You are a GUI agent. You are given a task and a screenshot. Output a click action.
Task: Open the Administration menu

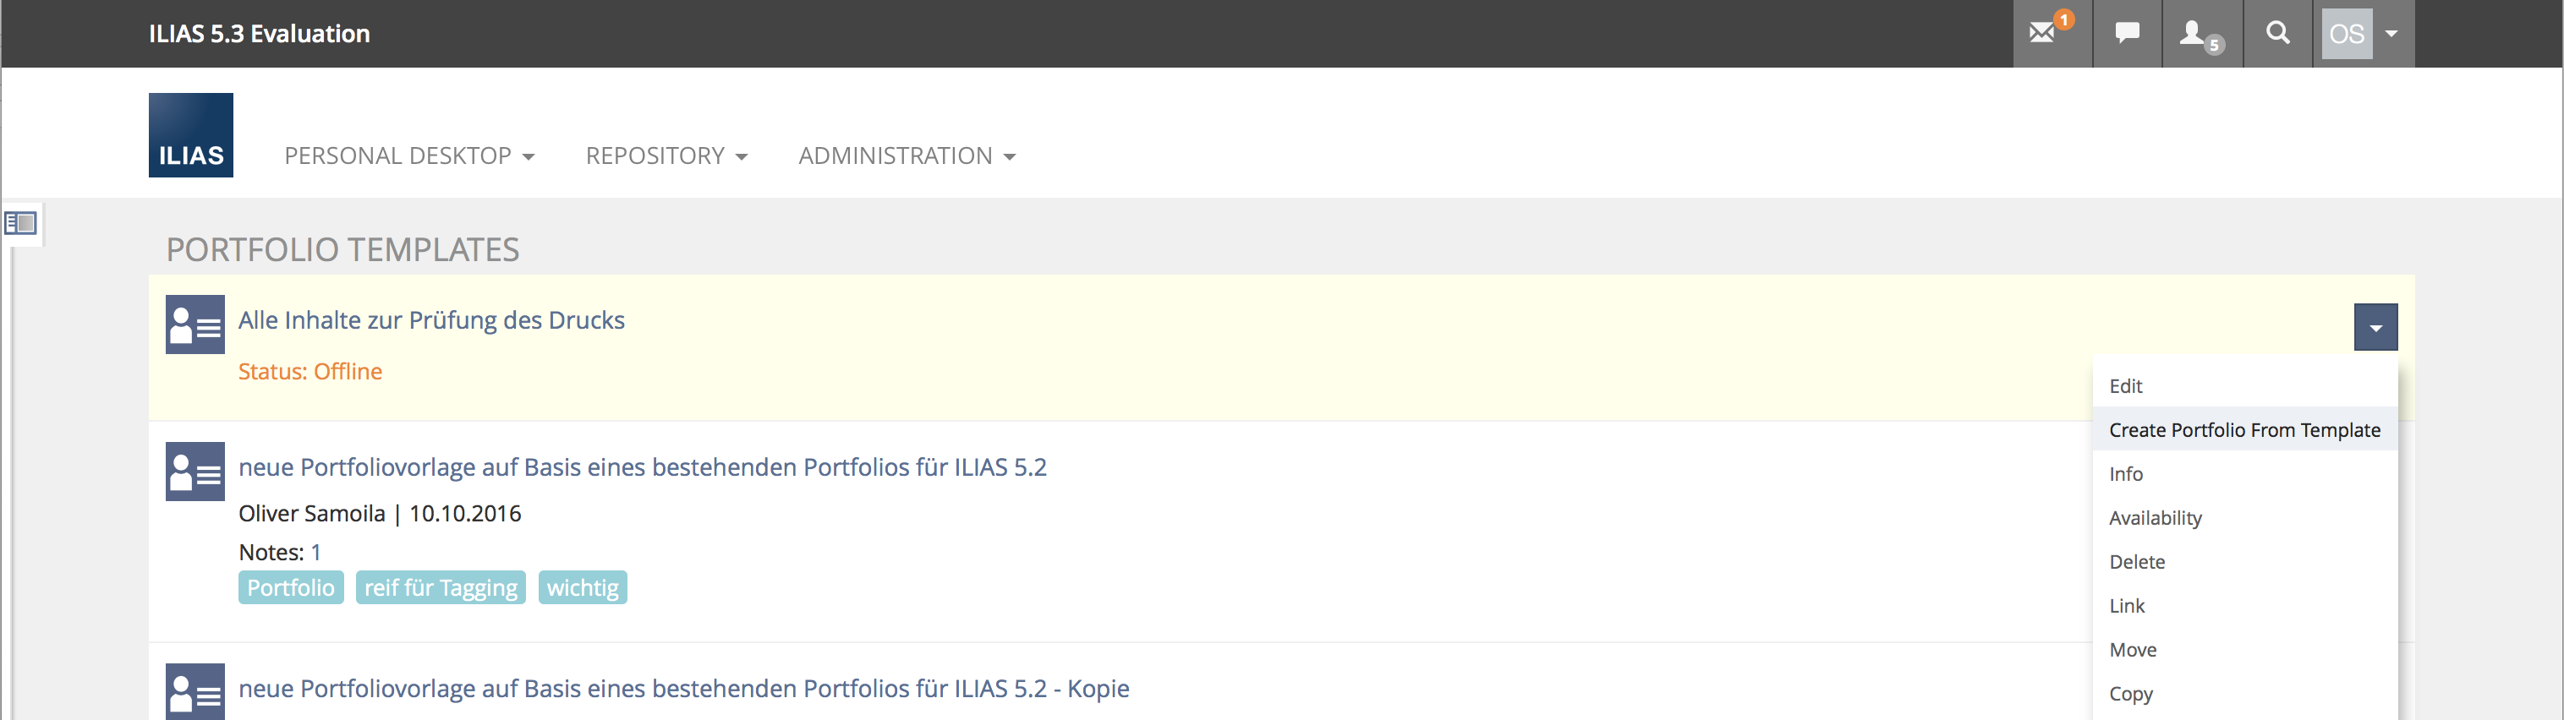point(906,156)
